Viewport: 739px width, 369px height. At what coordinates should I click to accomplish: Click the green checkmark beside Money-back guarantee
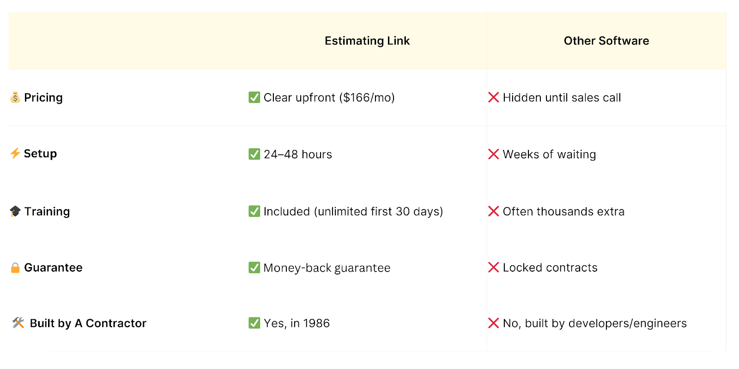[254, 268]
